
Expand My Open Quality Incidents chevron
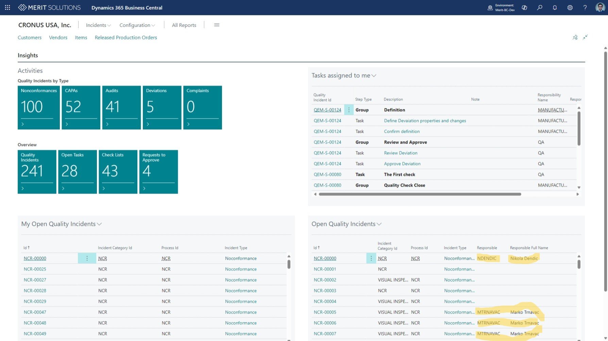[99, 224]
